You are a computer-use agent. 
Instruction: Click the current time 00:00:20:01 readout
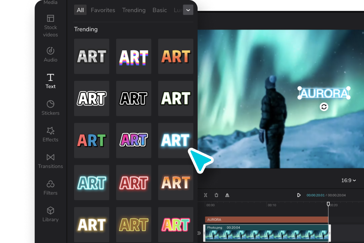(x=315, y=195)
